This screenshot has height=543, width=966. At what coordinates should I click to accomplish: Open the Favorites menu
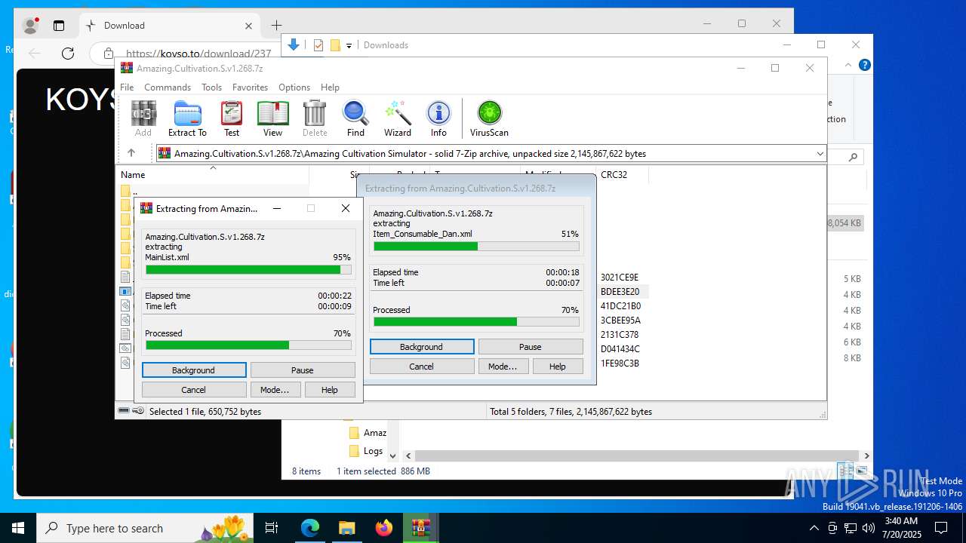[x=250, y=87]
